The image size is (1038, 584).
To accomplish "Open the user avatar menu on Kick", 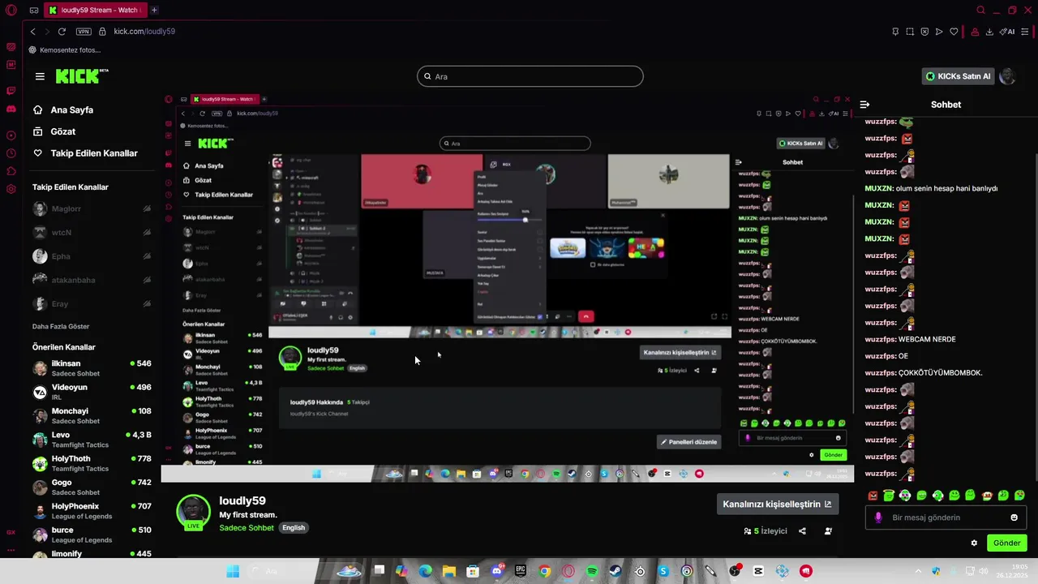I will coord(1007,76).
